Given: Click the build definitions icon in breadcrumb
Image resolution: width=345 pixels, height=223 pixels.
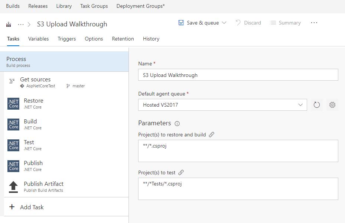Looking at the screenshot, I should tap(9, 24).
